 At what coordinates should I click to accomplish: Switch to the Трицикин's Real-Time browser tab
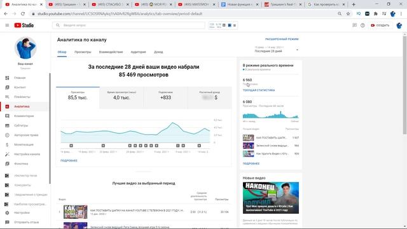pyautogui.click(x=283, y=4)
